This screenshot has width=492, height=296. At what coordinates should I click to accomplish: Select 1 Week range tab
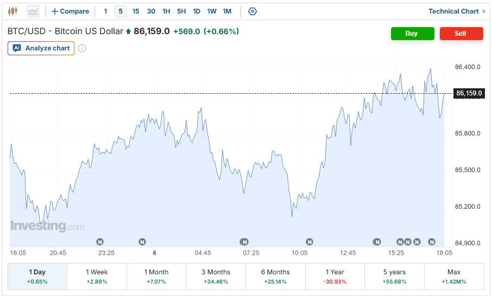tap(97, 276)
